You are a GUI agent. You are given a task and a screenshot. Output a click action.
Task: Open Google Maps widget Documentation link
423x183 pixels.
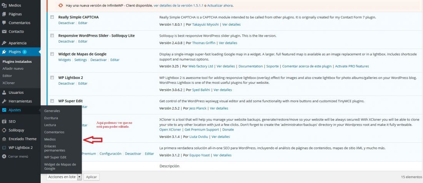251,66
